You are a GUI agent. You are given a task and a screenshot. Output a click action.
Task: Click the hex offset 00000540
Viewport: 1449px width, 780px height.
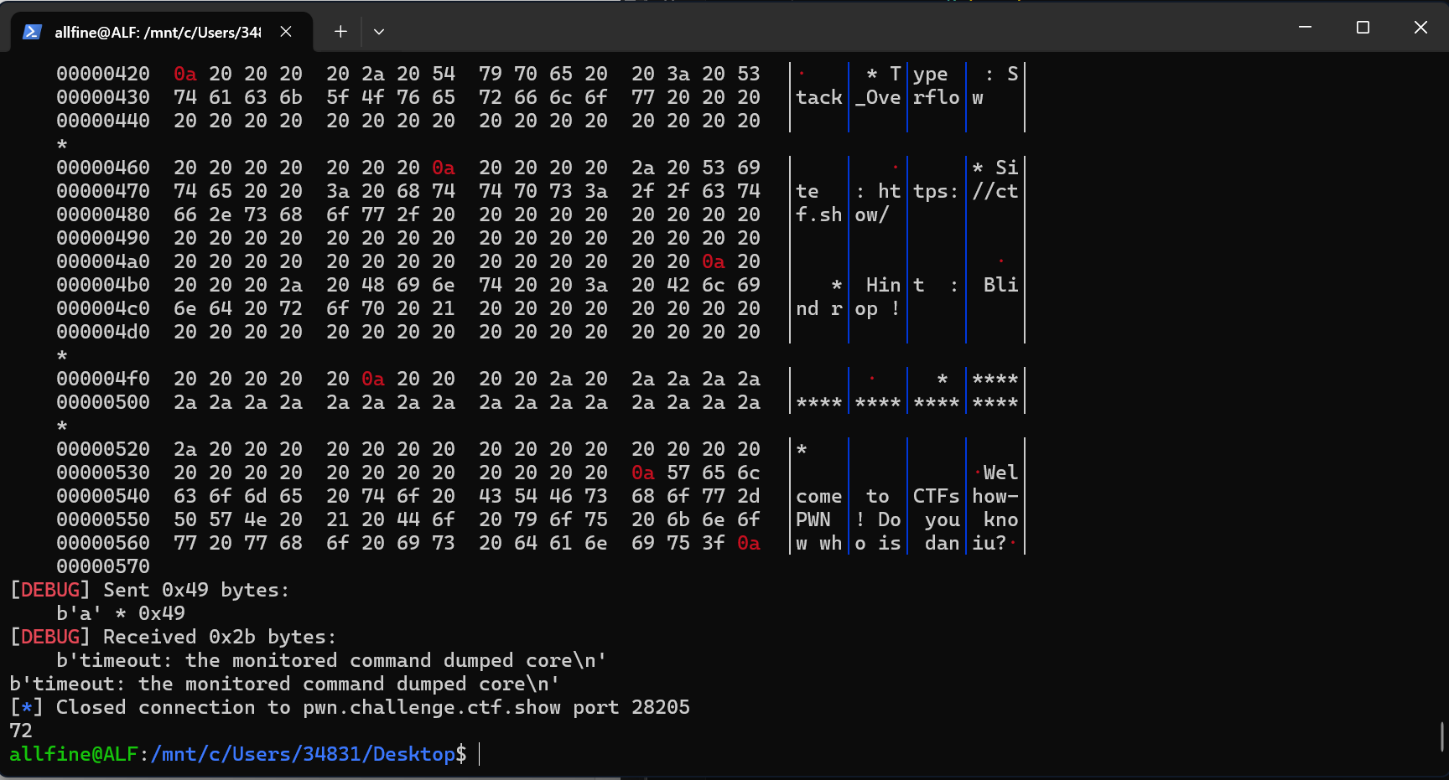103,496
